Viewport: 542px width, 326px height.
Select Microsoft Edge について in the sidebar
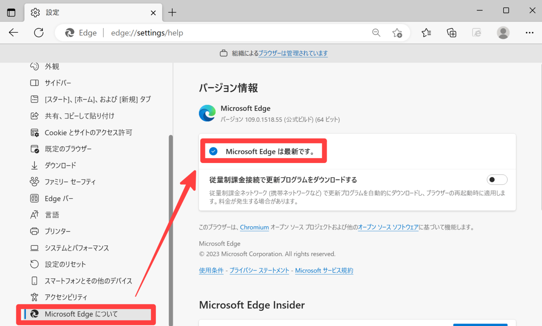[x=81, y=314]
